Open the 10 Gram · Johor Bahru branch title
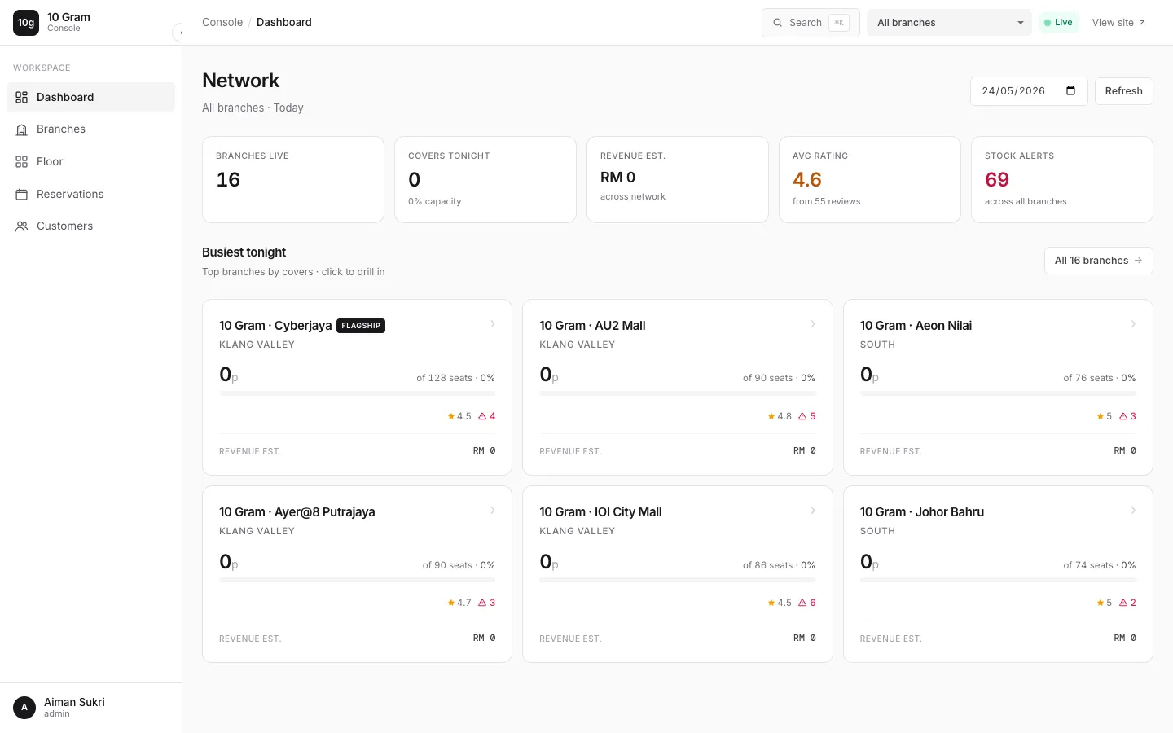The height and width of the screenshot is (733, 1173). coord(922,512)
